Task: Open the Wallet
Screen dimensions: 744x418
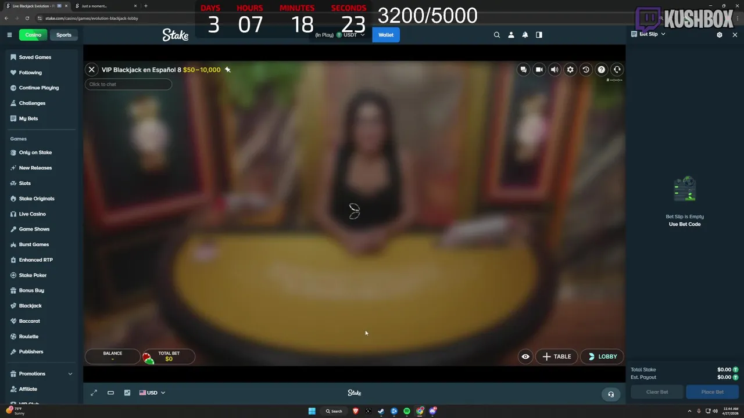Action: tap(386, 35)
